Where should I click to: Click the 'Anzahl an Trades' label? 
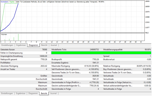[x=8, y=69]
